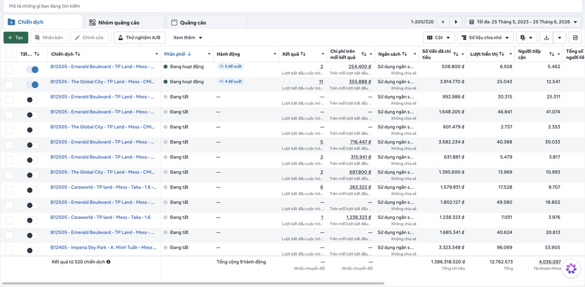Click total spend 1.386.318.520 đ
Image resolution: width=585 pixels, height=287 pixels.
[x=448, y=261]
